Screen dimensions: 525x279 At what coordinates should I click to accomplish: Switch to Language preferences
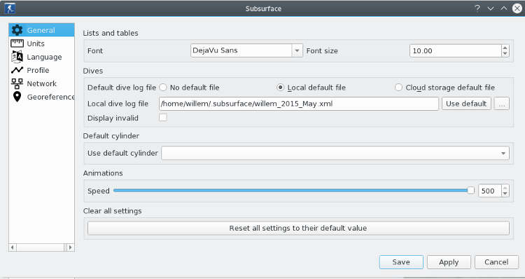[x=41, y=57]
